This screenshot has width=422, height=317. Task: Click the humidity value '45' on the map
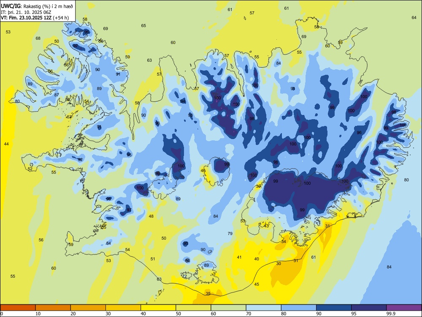pyautogui.click(x=257, y=284)
